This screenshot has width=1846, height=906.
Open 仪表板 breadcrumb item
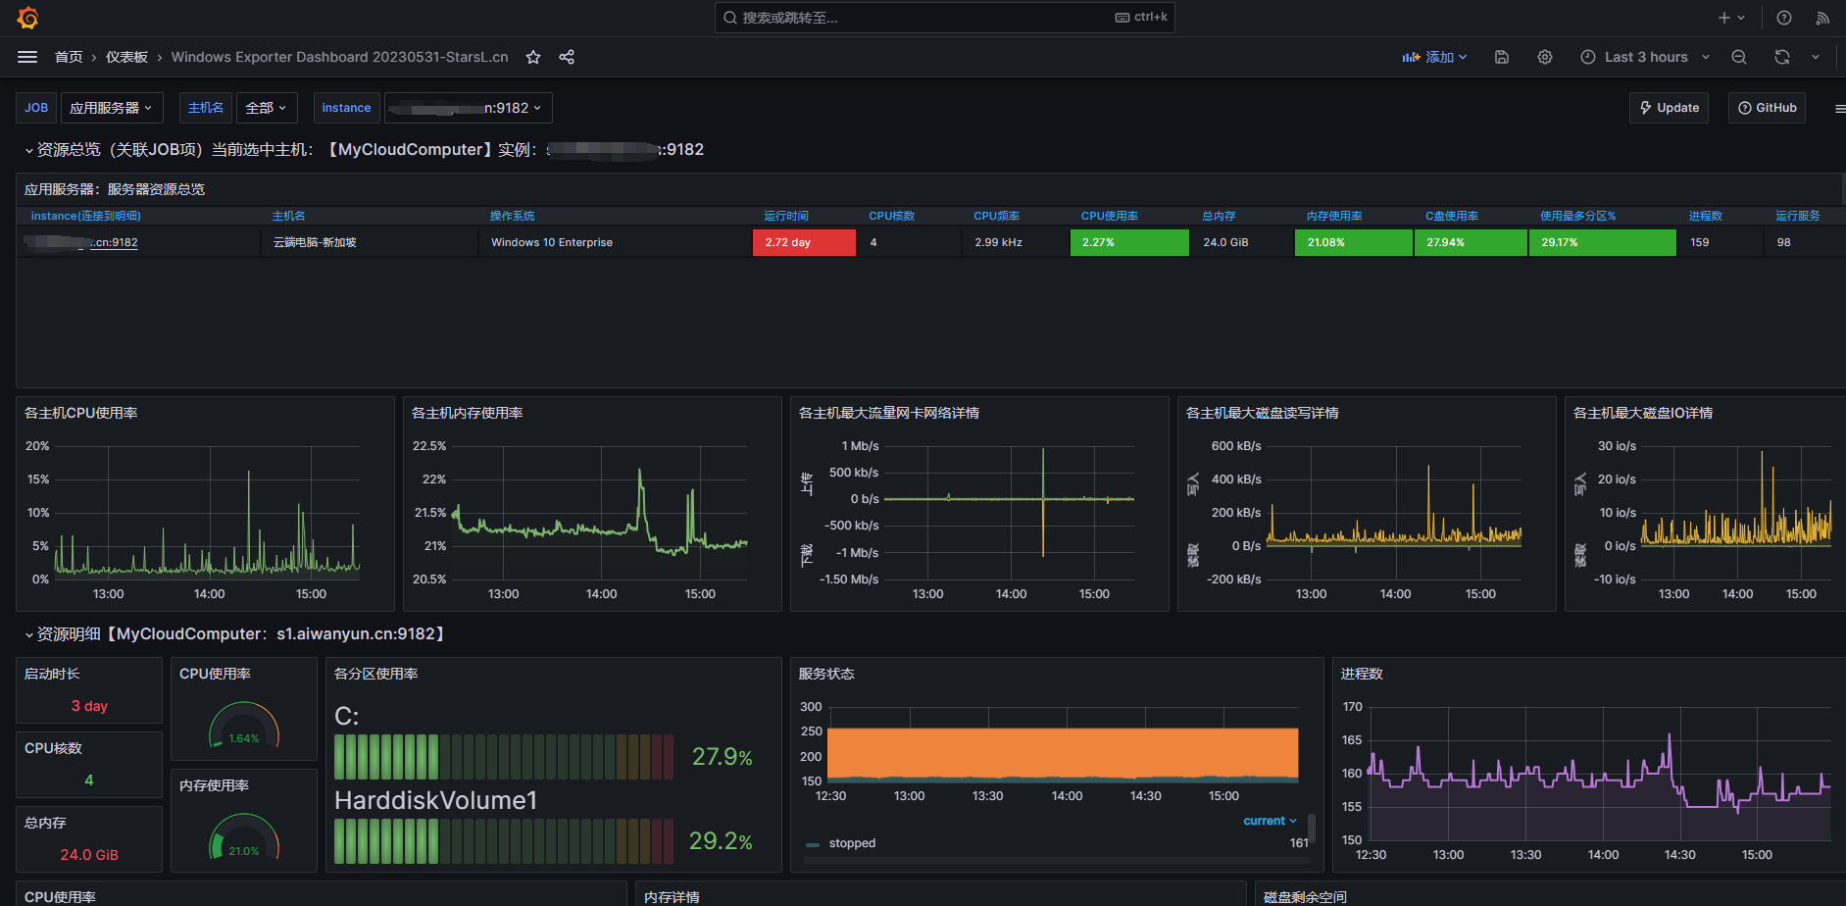(126, 57)
